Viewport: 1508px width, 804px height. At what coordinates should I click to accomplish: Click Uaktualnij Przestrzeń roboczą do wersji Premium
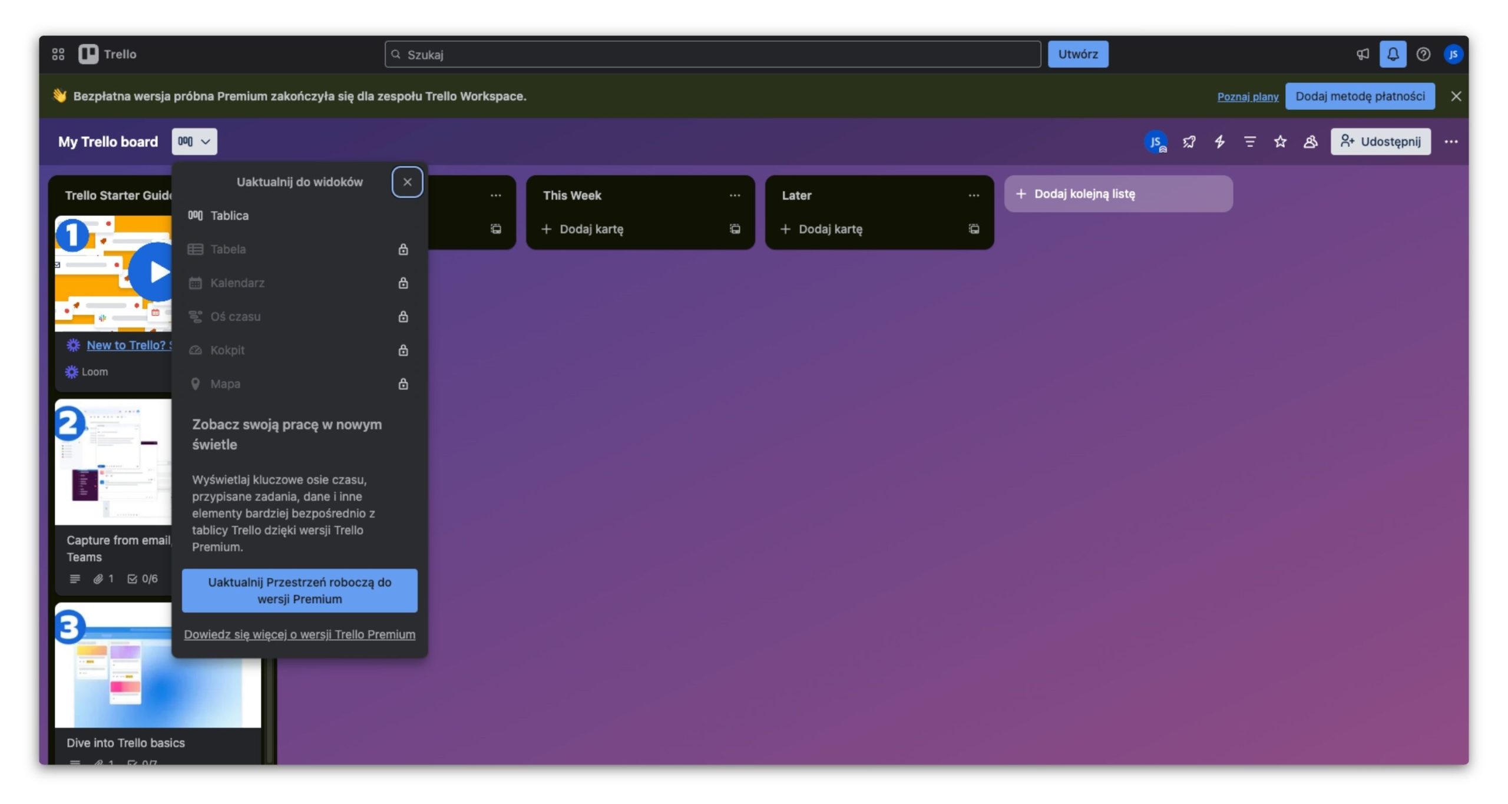click(x=299, y=590)
